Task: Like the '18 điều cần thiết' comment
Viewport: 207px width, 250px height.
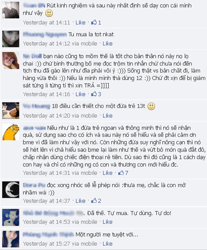Action: (107, 116)
